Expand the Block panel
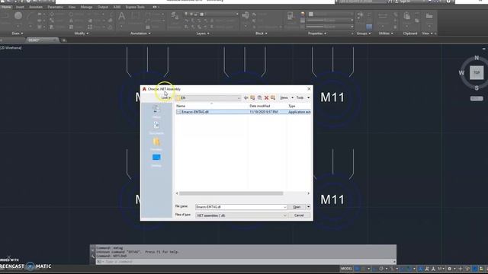 click(x=261, y=33)
